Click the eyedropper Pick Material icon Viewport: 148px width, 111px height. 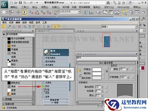pos(9,27)
